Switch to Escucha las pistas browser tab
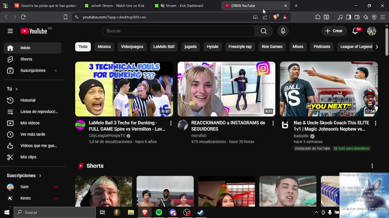The image size is (389, 218). (x=45, y=5)
